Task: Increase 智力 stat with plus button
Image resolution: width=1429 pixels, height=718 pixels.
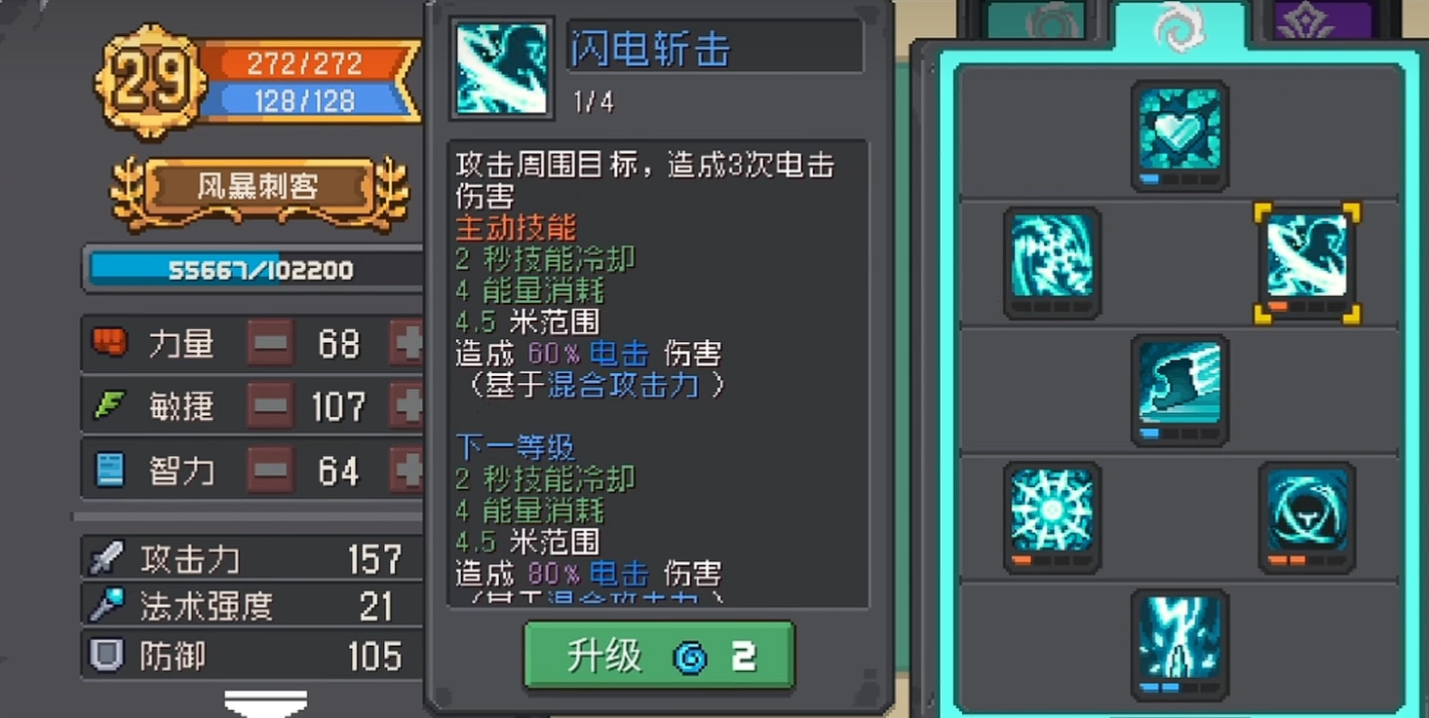Action: (407, 471)
